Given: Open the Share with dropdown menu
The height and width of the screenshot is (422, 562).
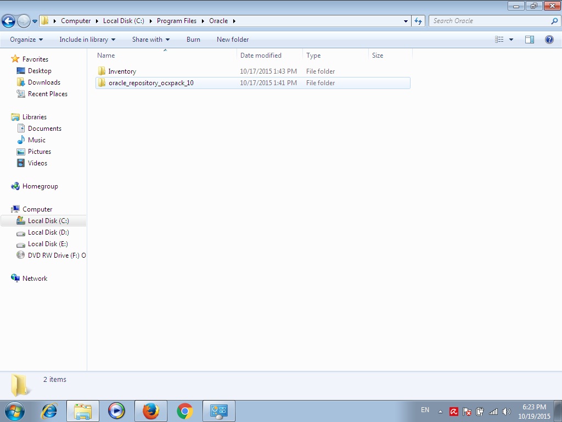Looking at the screenshot, I should click(151, 40).
